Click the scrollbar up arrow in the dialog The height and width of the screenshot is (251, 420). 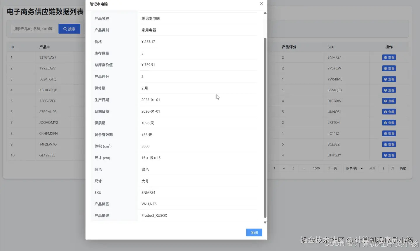pyautogui.click(x=265, y=13)
